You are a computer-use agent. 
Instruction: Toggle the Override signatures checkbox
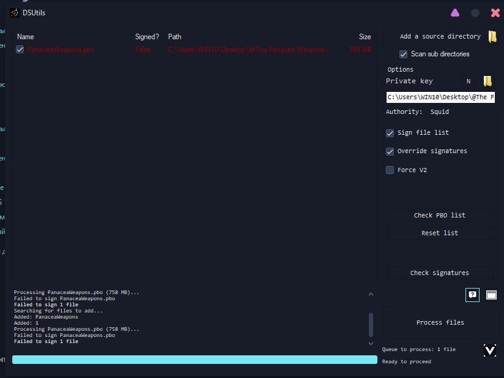pos(390,151)
